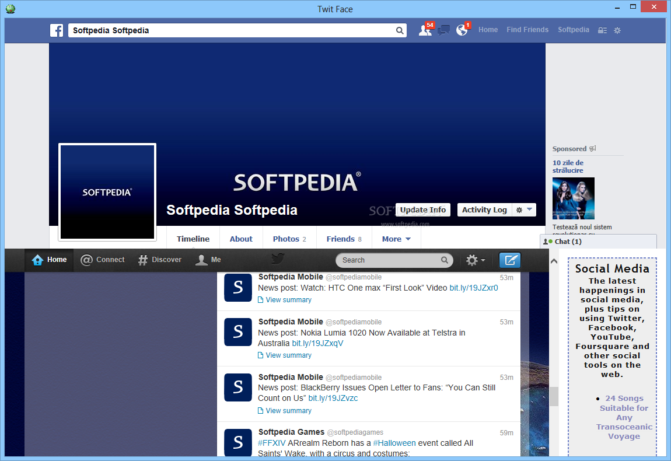Click scroll-up arrow of Twitter pane
Screen dimensions: 671x461
coord(554,261)
